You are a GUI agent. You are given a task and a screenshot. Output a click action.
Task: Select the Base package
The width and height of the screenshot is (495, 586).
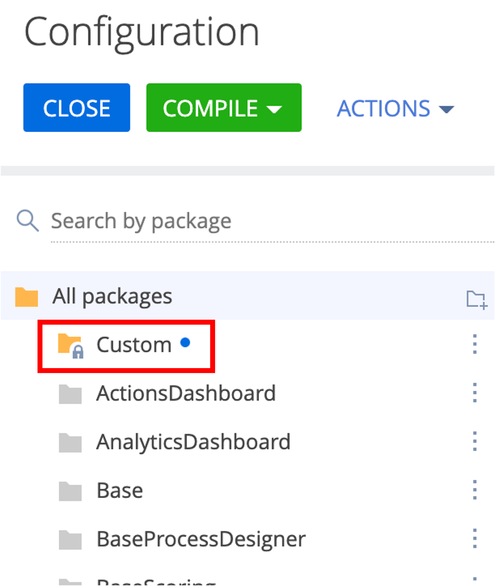click(x=120, y=491)
